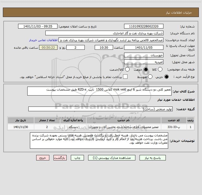
Task: Click the ردیف column header
Action: pyautogui.click(x=190, y=120)
